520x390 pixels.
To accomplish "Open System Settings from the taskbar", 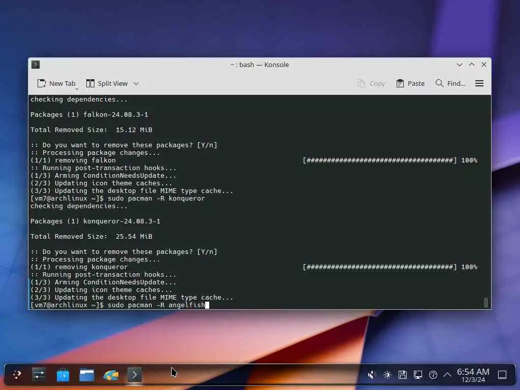I will (x=39, y=375).
